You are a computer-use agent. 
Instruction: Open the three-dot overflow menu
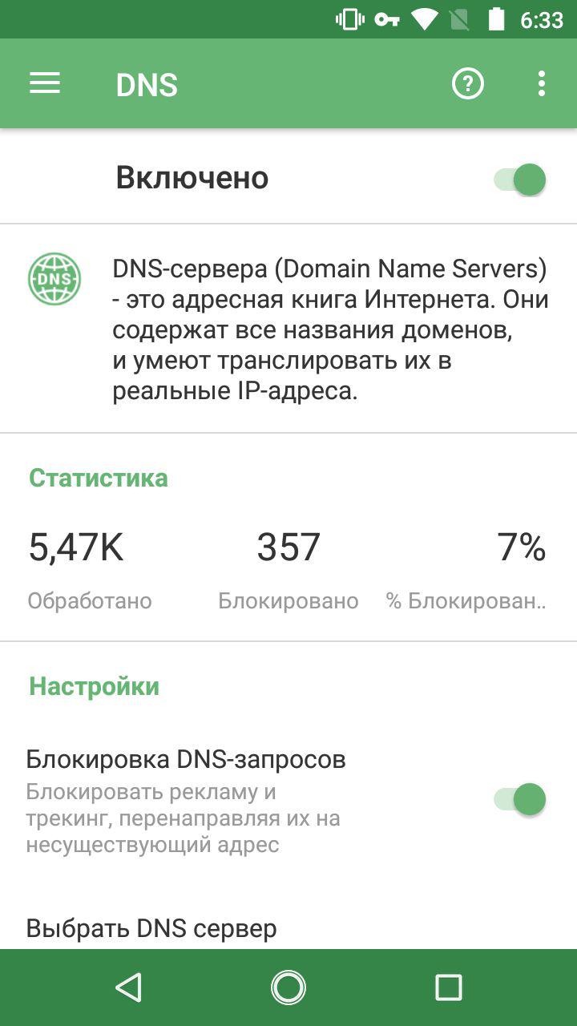(542, 83)
